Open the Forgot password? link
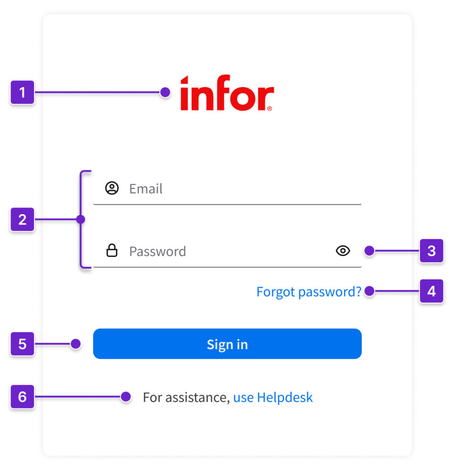The height and width of the screenshot is (470, 454). pyautogui.click(x=308, y=291)
